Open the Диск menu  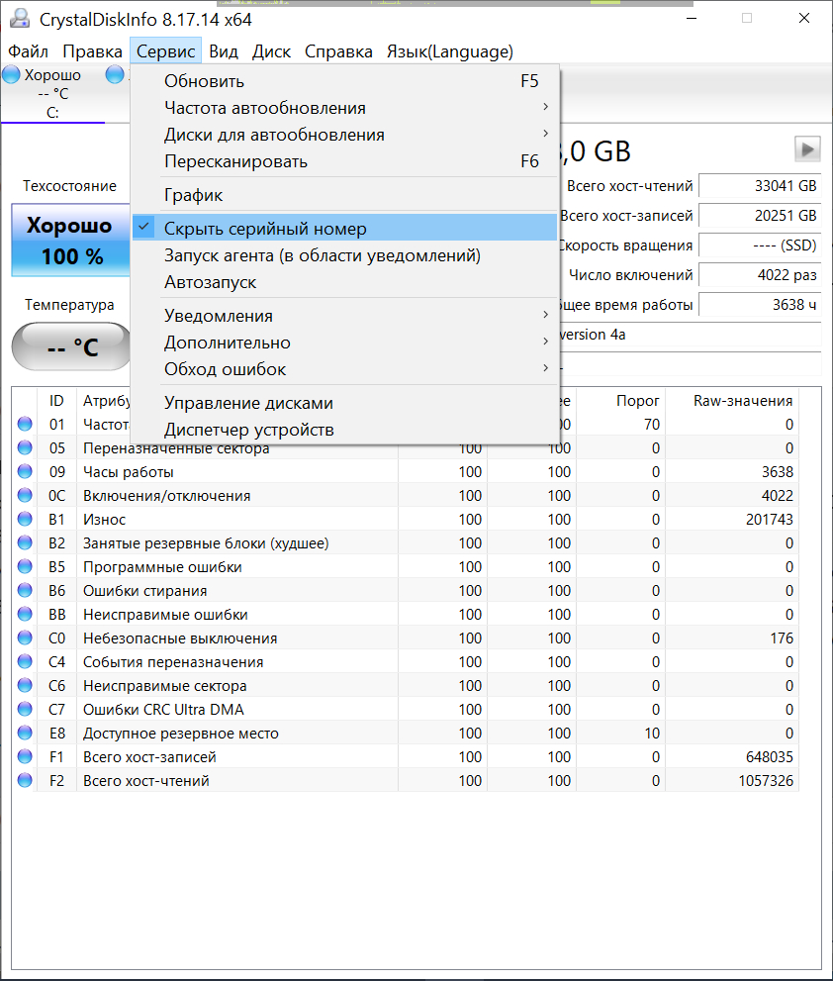pyautogui.click(x=271, y=51)
